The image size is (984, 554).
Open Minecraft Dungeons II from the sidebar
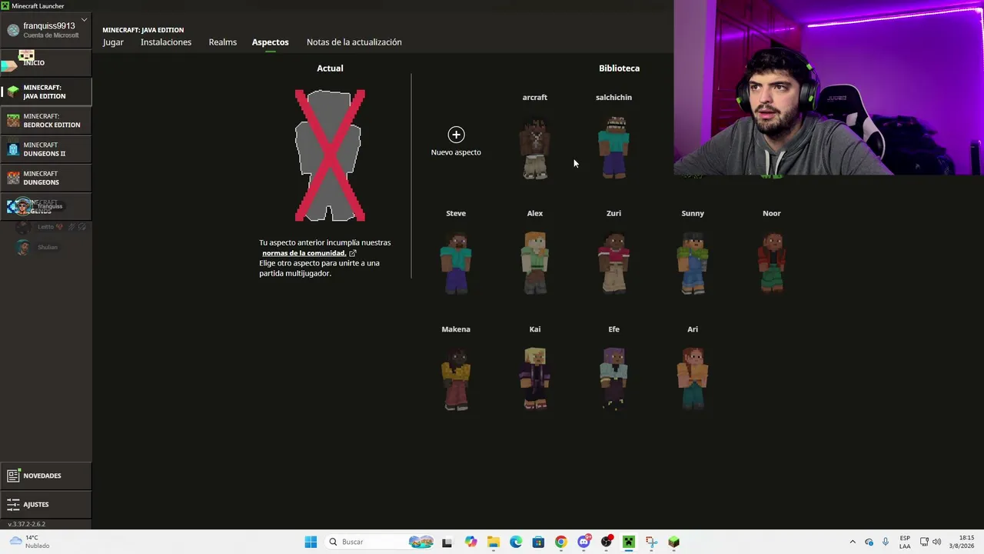[x=45, y=149]
